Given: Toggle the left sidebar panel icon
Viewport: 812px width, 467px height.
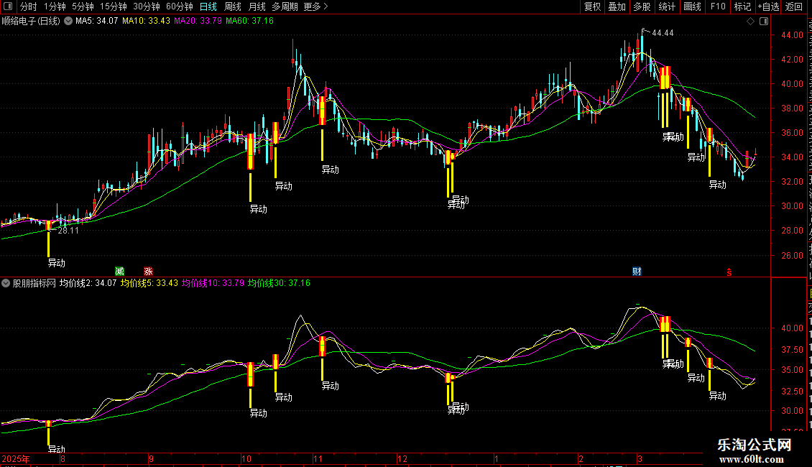Looking at the screenshot, I should 8,6.
